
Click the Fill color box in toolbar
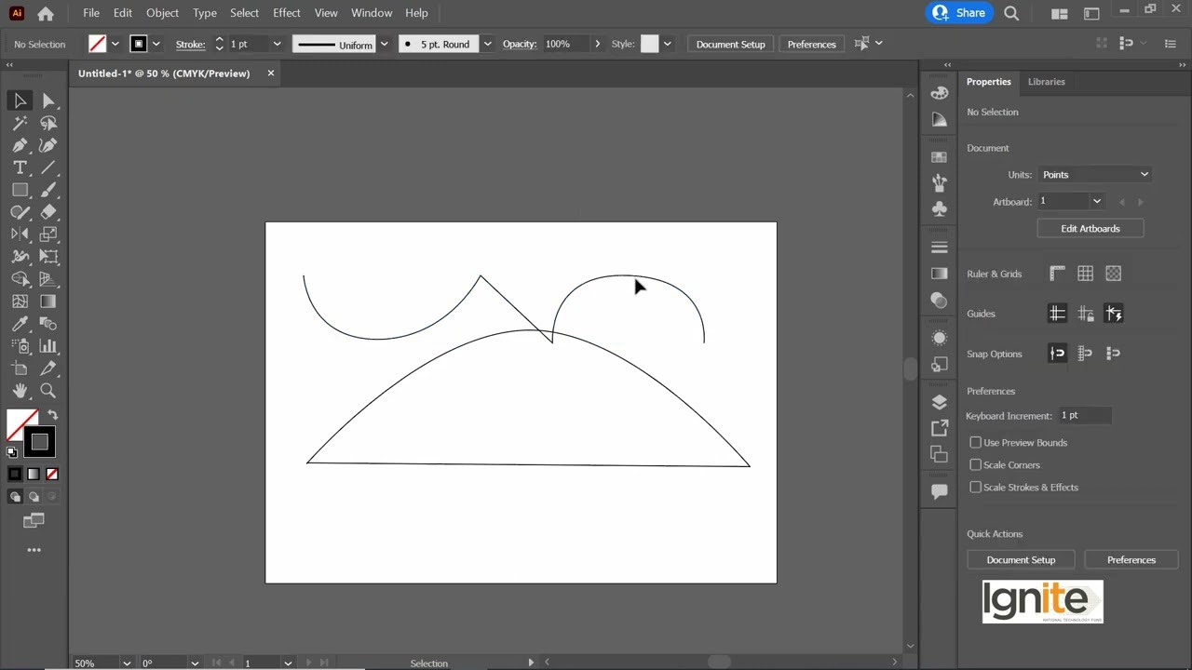pyautogui.click(x=20, y=424)
